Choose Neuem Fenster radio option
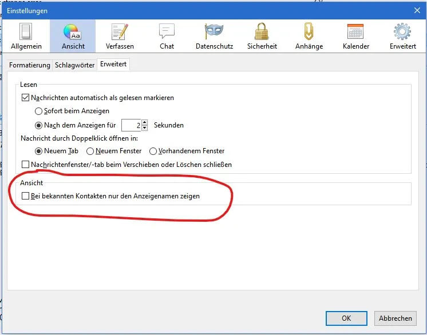The image size is (427, 335). [x=90, y=151]
